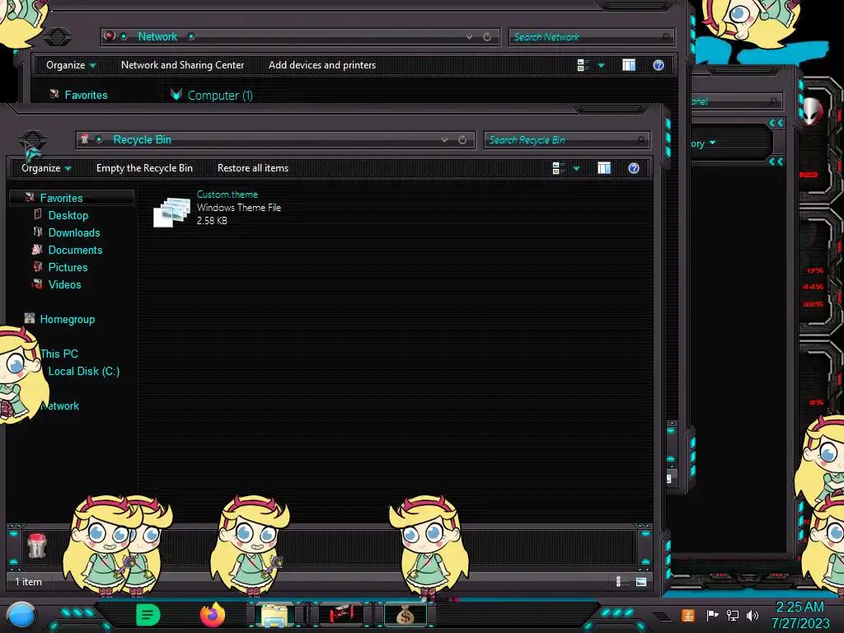Collapse lower sidebar gadget chevrons

coord(776,162)
